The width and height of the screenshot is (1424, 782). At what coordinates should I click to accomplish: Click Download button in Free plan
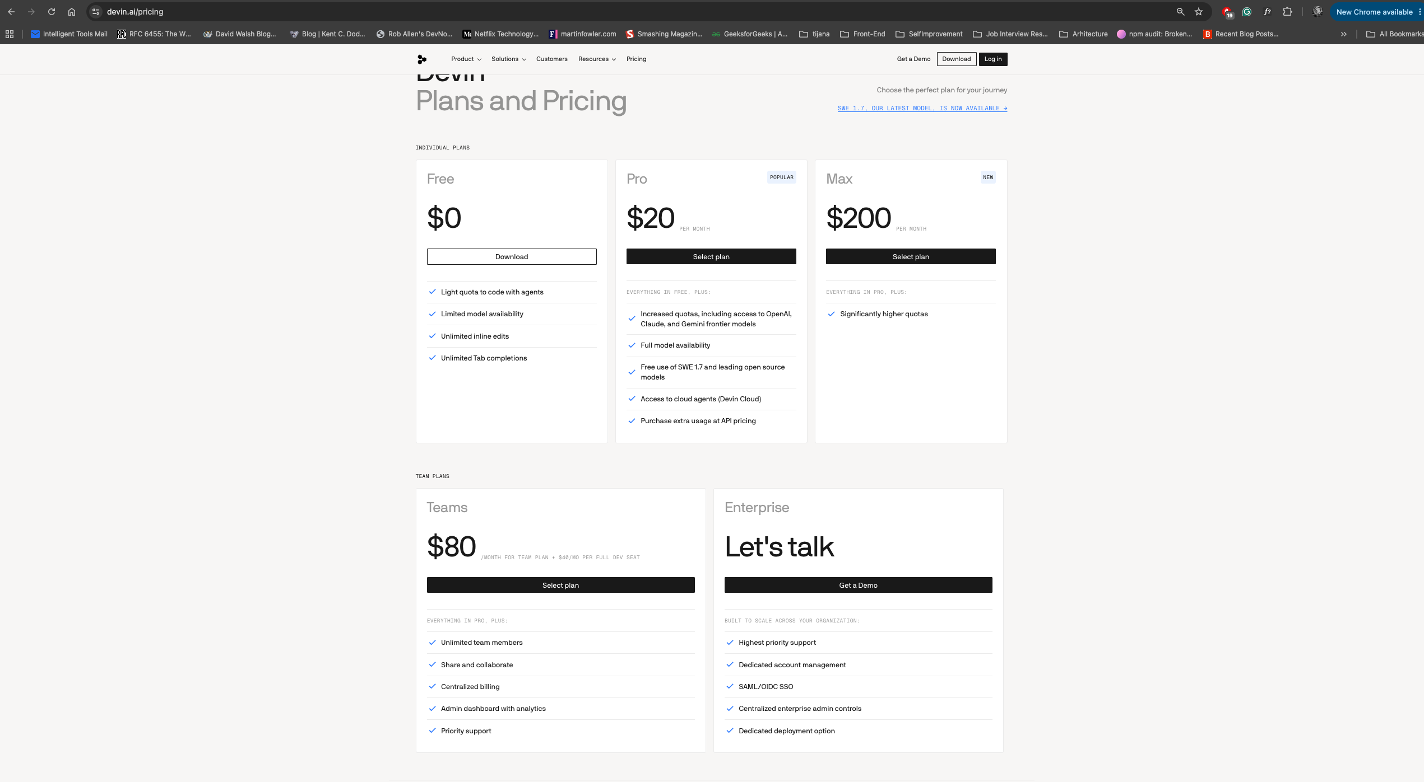(512, 257)
